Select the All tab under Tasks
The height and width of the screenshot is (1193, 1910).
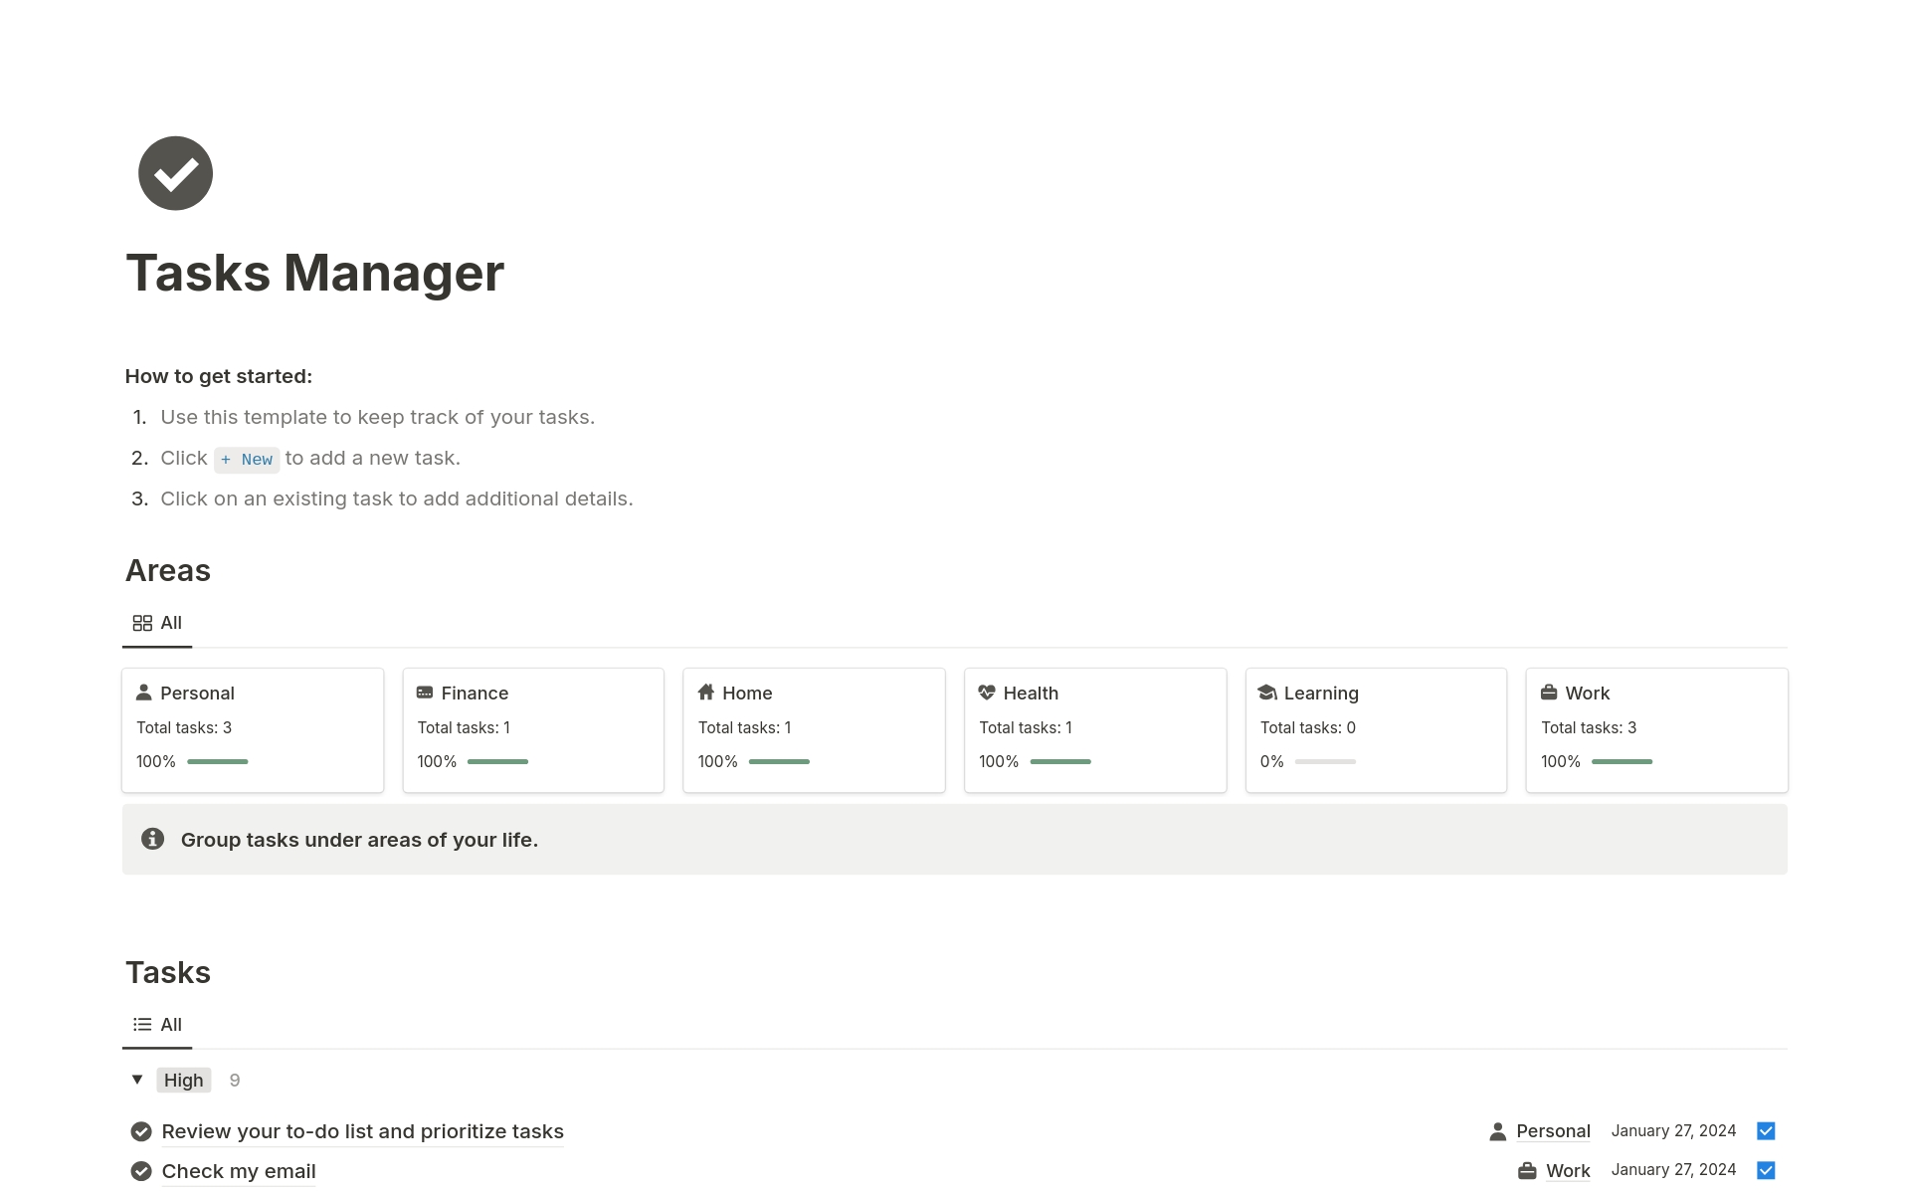tap(157, 1025)
